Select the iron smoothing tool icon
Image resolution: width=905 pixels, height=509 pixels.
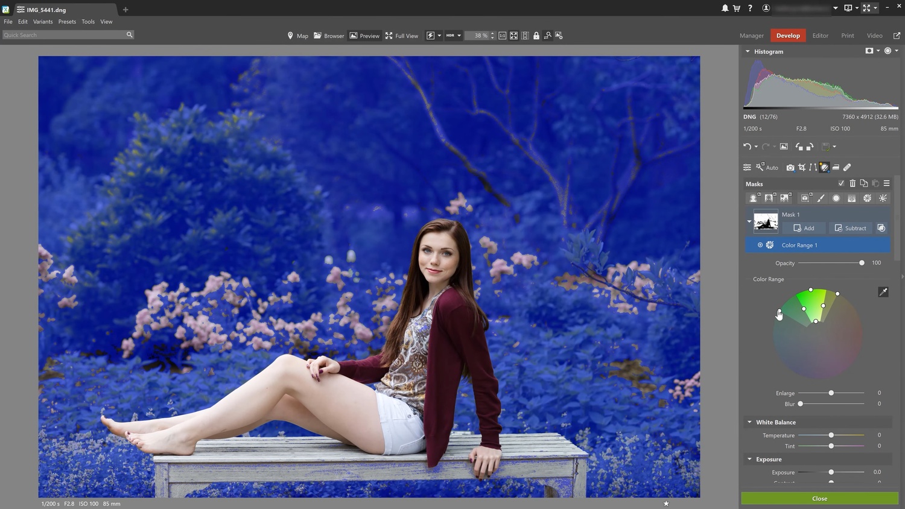tap(836, 167)
